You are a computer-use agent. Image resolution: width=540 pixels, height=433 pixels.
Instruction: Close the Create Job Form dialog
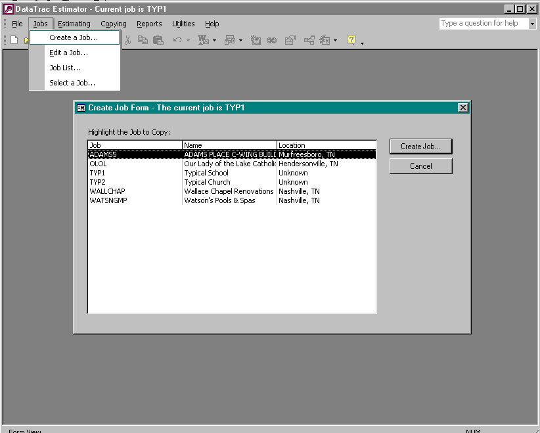[463, 108]
